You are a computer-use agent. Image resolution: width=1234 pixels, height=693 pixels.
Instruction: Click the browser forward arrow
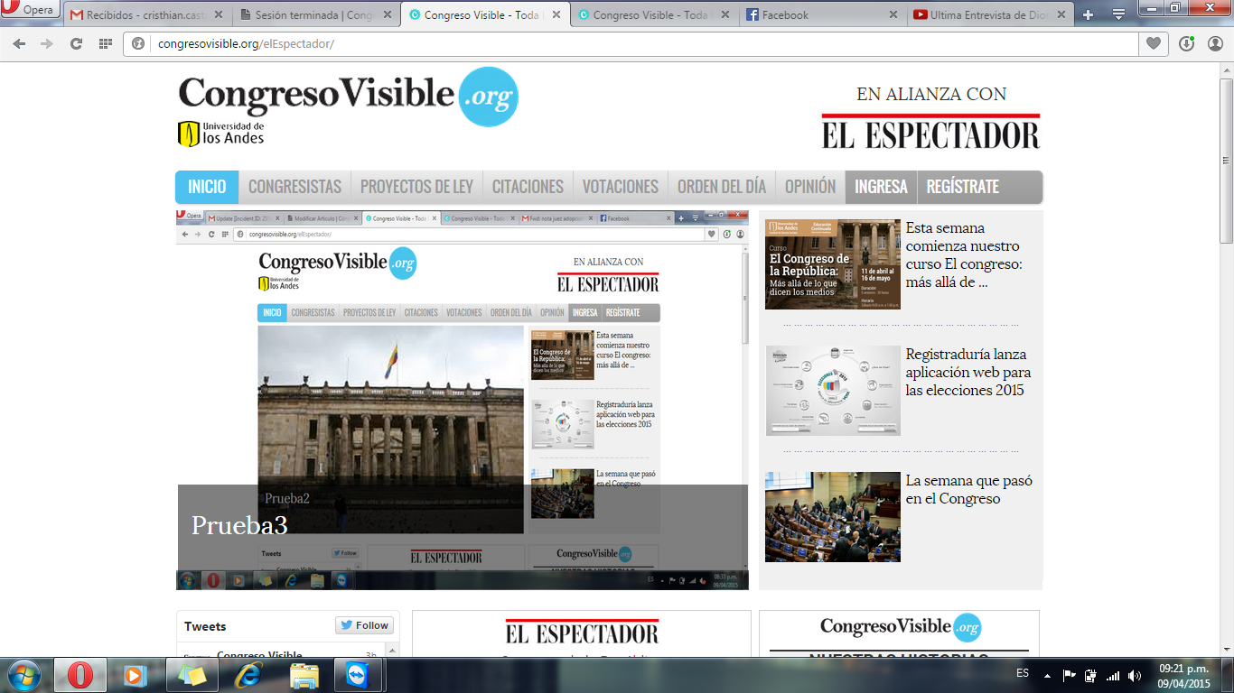pyautogui.click(x=47, y=43)
